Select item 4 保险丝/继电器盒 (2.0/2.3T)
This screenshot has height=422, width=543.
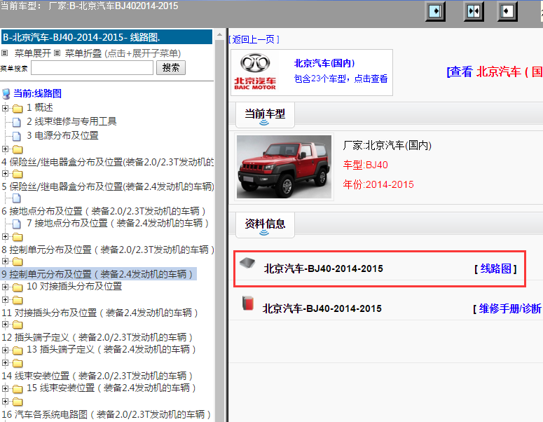108,162
